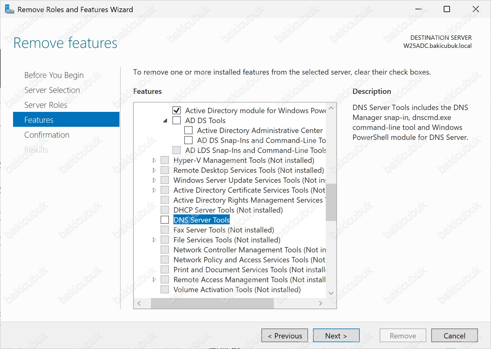Click the features list vertical scroll thumb

coord(331,202)
